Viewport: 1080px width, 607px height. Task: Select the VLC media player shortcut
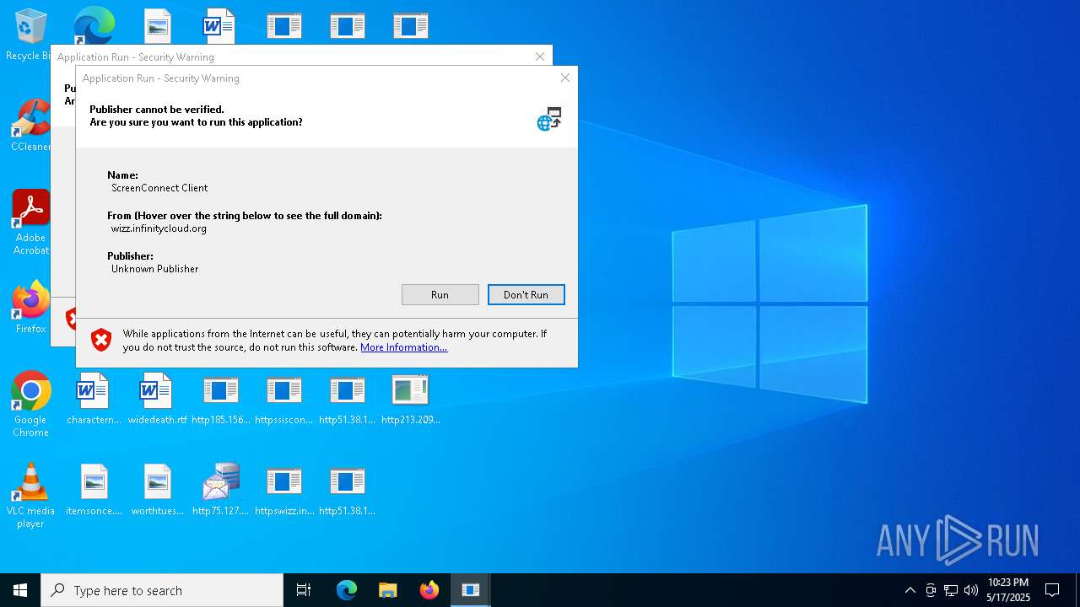tap(30, 496)
